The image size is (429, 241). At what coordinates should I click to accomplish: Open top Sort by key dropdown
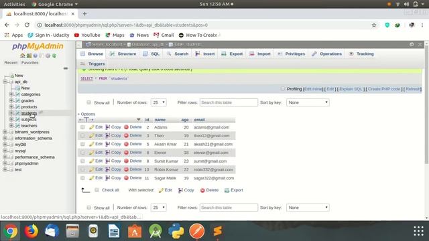[308, 102]
